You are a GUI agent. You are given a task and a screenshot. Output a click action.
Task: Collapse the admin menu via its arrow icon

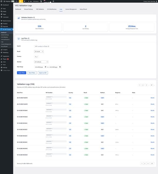pos(1,70)
